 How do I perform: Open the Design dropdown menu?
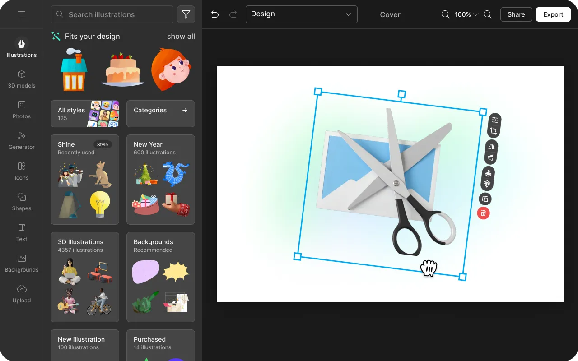(x=301, y=14)
